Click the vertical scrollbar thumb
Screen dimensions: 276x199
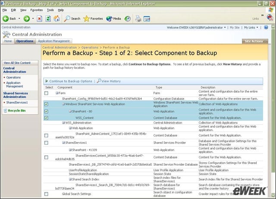[273, 101]
